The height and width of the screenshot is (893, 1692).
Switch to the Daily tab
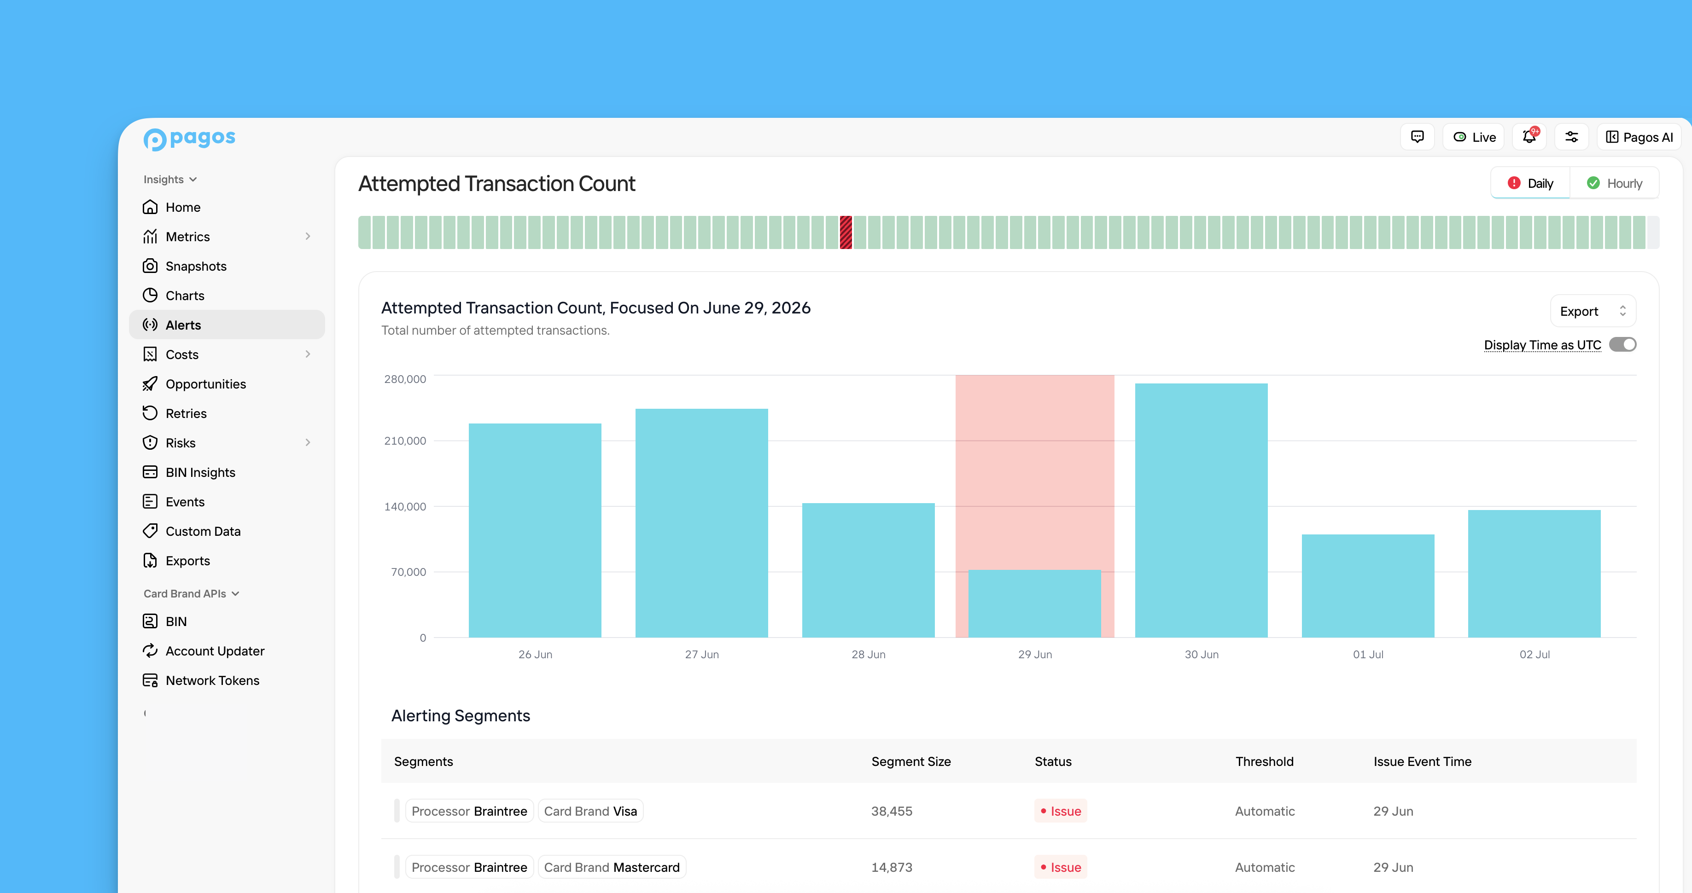click(x=1530, y=183)
